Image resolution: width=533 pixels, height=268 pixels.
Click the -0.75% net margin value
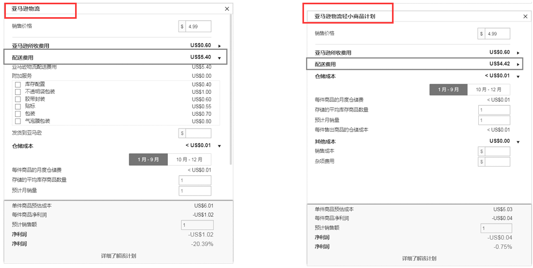[x=503, y=247]
